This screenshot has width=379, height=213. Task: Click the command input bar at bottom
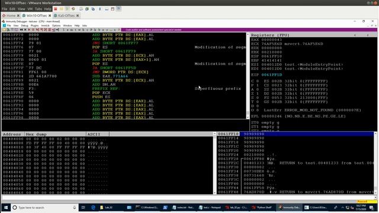coord(188,198)
